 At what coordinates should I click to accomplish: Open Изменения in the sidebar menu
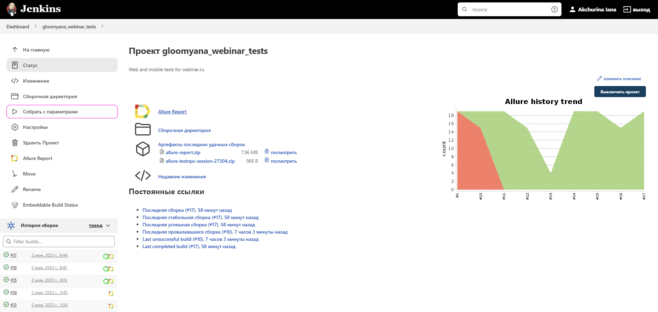click(62, 81)
